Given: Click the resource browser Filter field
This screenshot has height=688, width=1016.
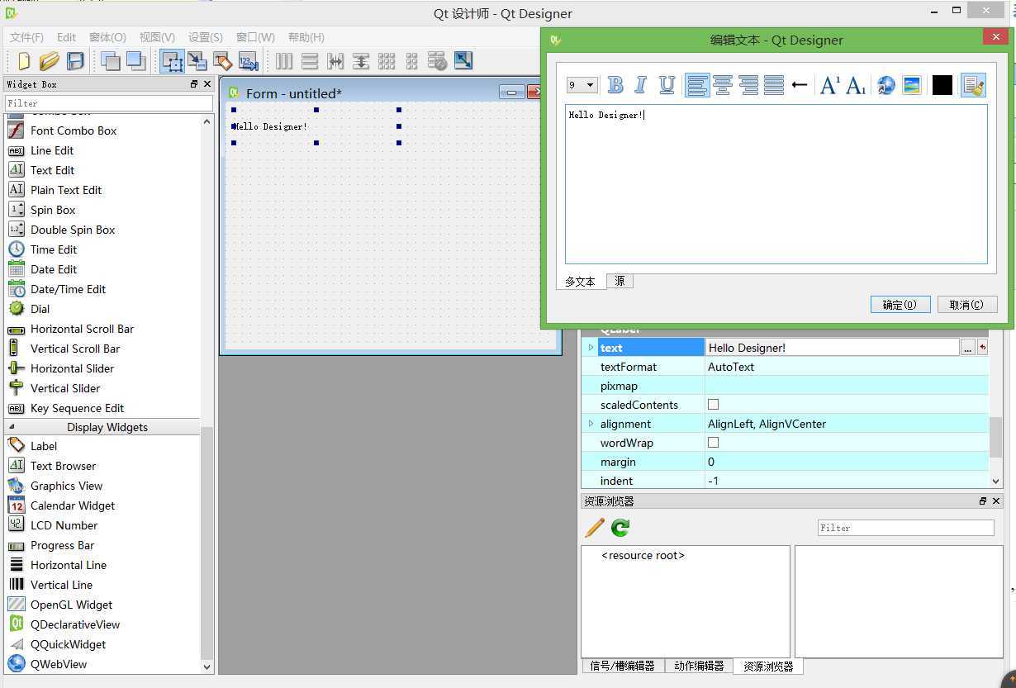Looking at the screenshot, I should 906,527.
